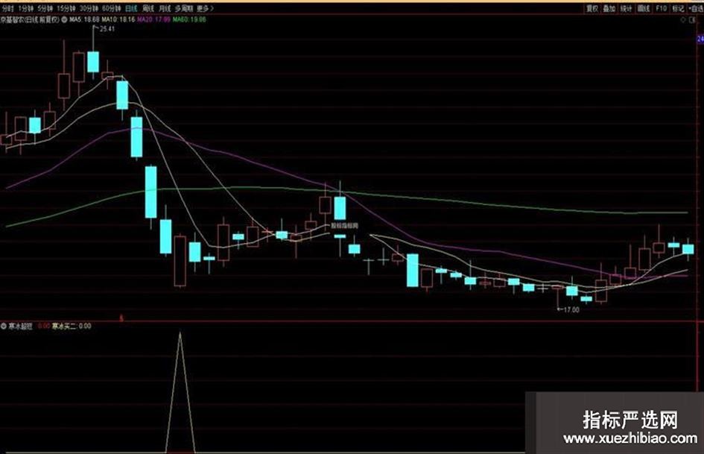
Task: Select the 30分钟 period tab
Action: (89, 8)
